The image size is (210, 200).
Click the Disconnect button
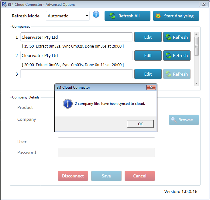(x=73, y=176)
